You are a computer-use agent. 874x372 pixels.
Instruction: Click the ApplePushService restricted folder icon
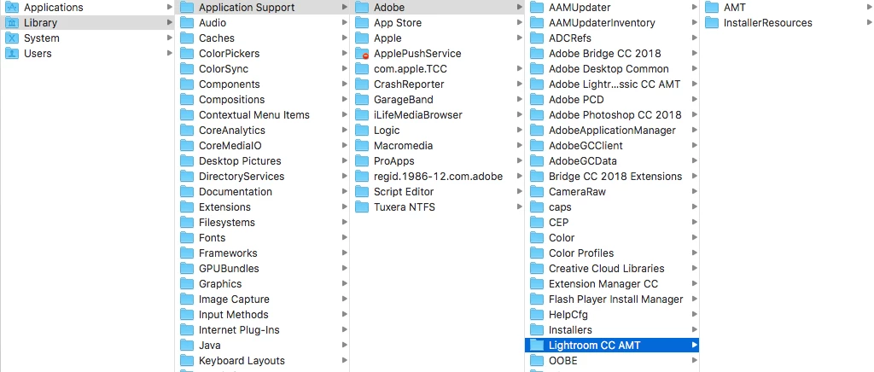362,54
